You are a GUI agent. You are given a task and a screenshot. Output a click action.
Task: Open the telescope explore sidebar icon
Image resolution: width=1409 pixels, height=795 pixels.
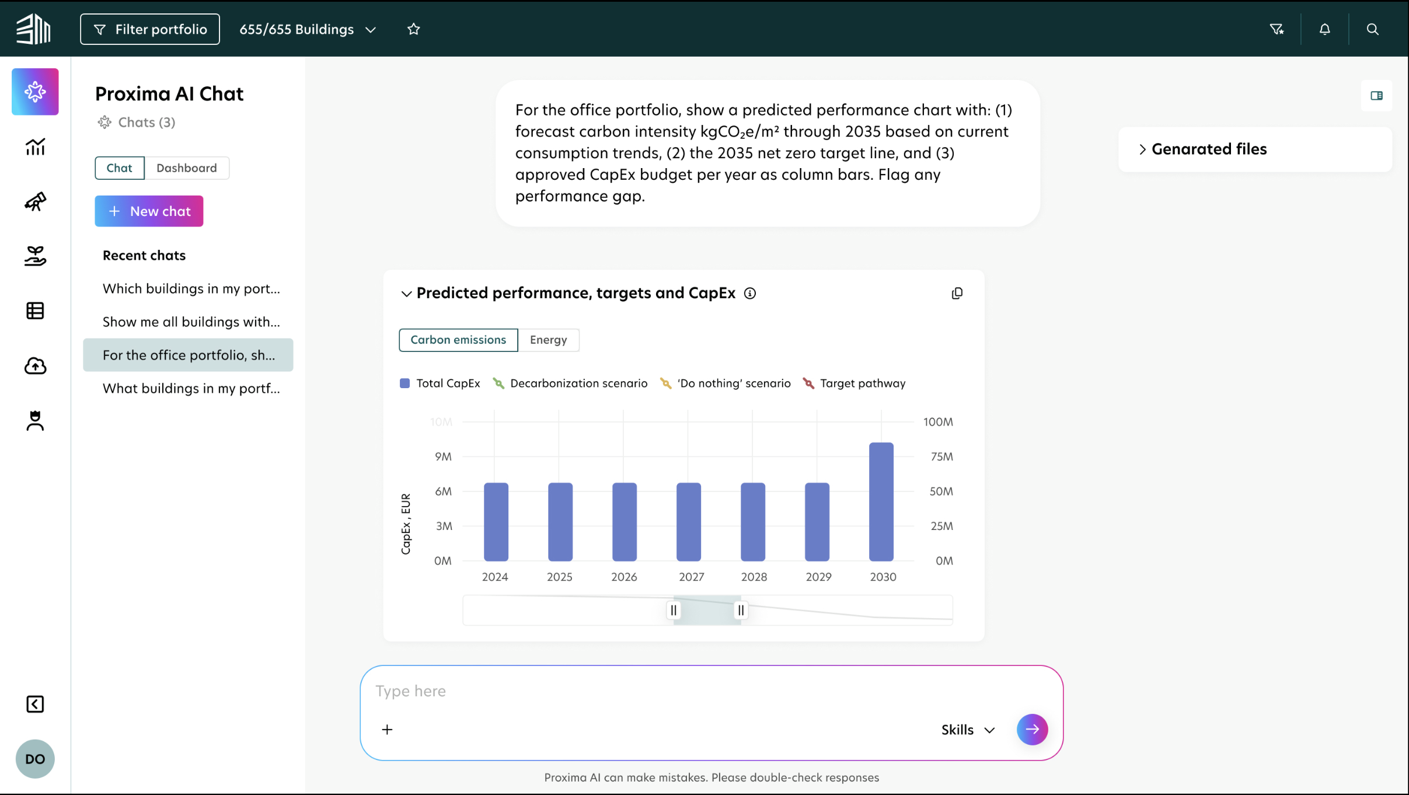[x=35, y=201]
